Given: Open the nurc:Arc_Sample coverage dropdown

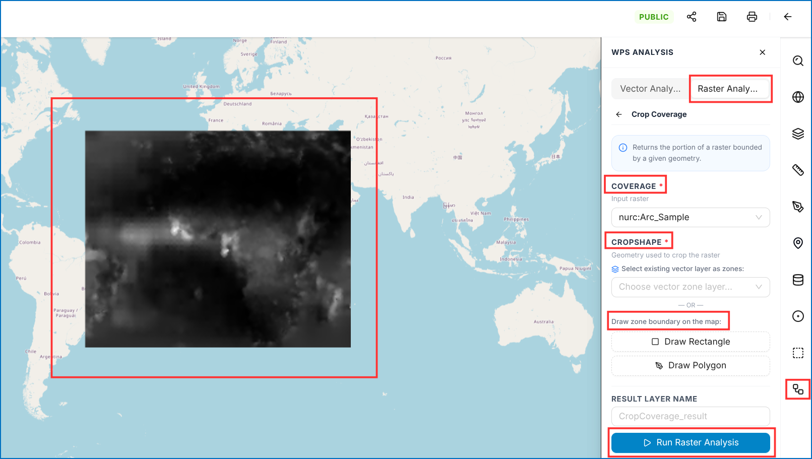Looking at the screenshot, I should [x=691, y=217].
